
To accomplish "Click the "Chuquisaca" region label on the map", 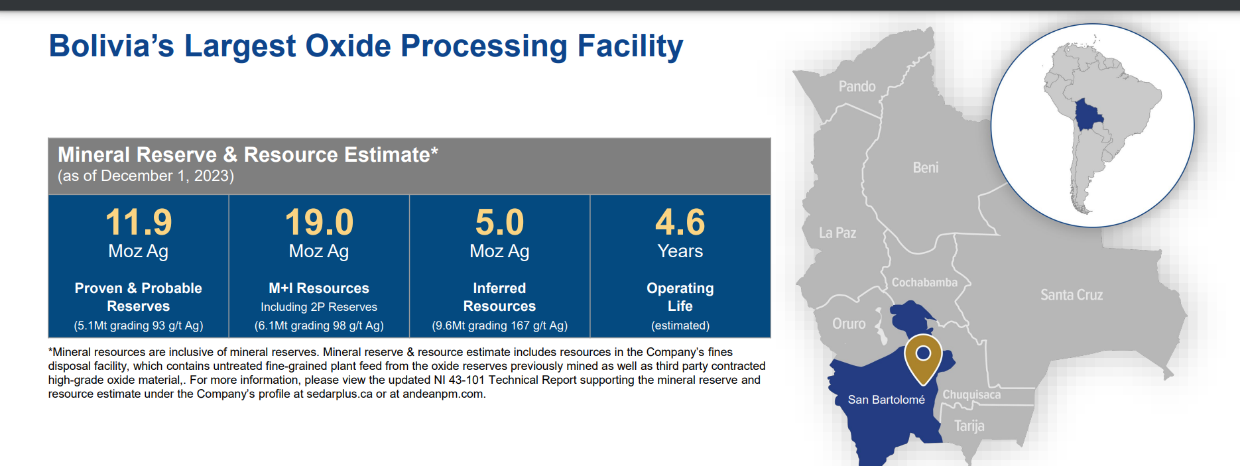I will [x=971, y=394].
